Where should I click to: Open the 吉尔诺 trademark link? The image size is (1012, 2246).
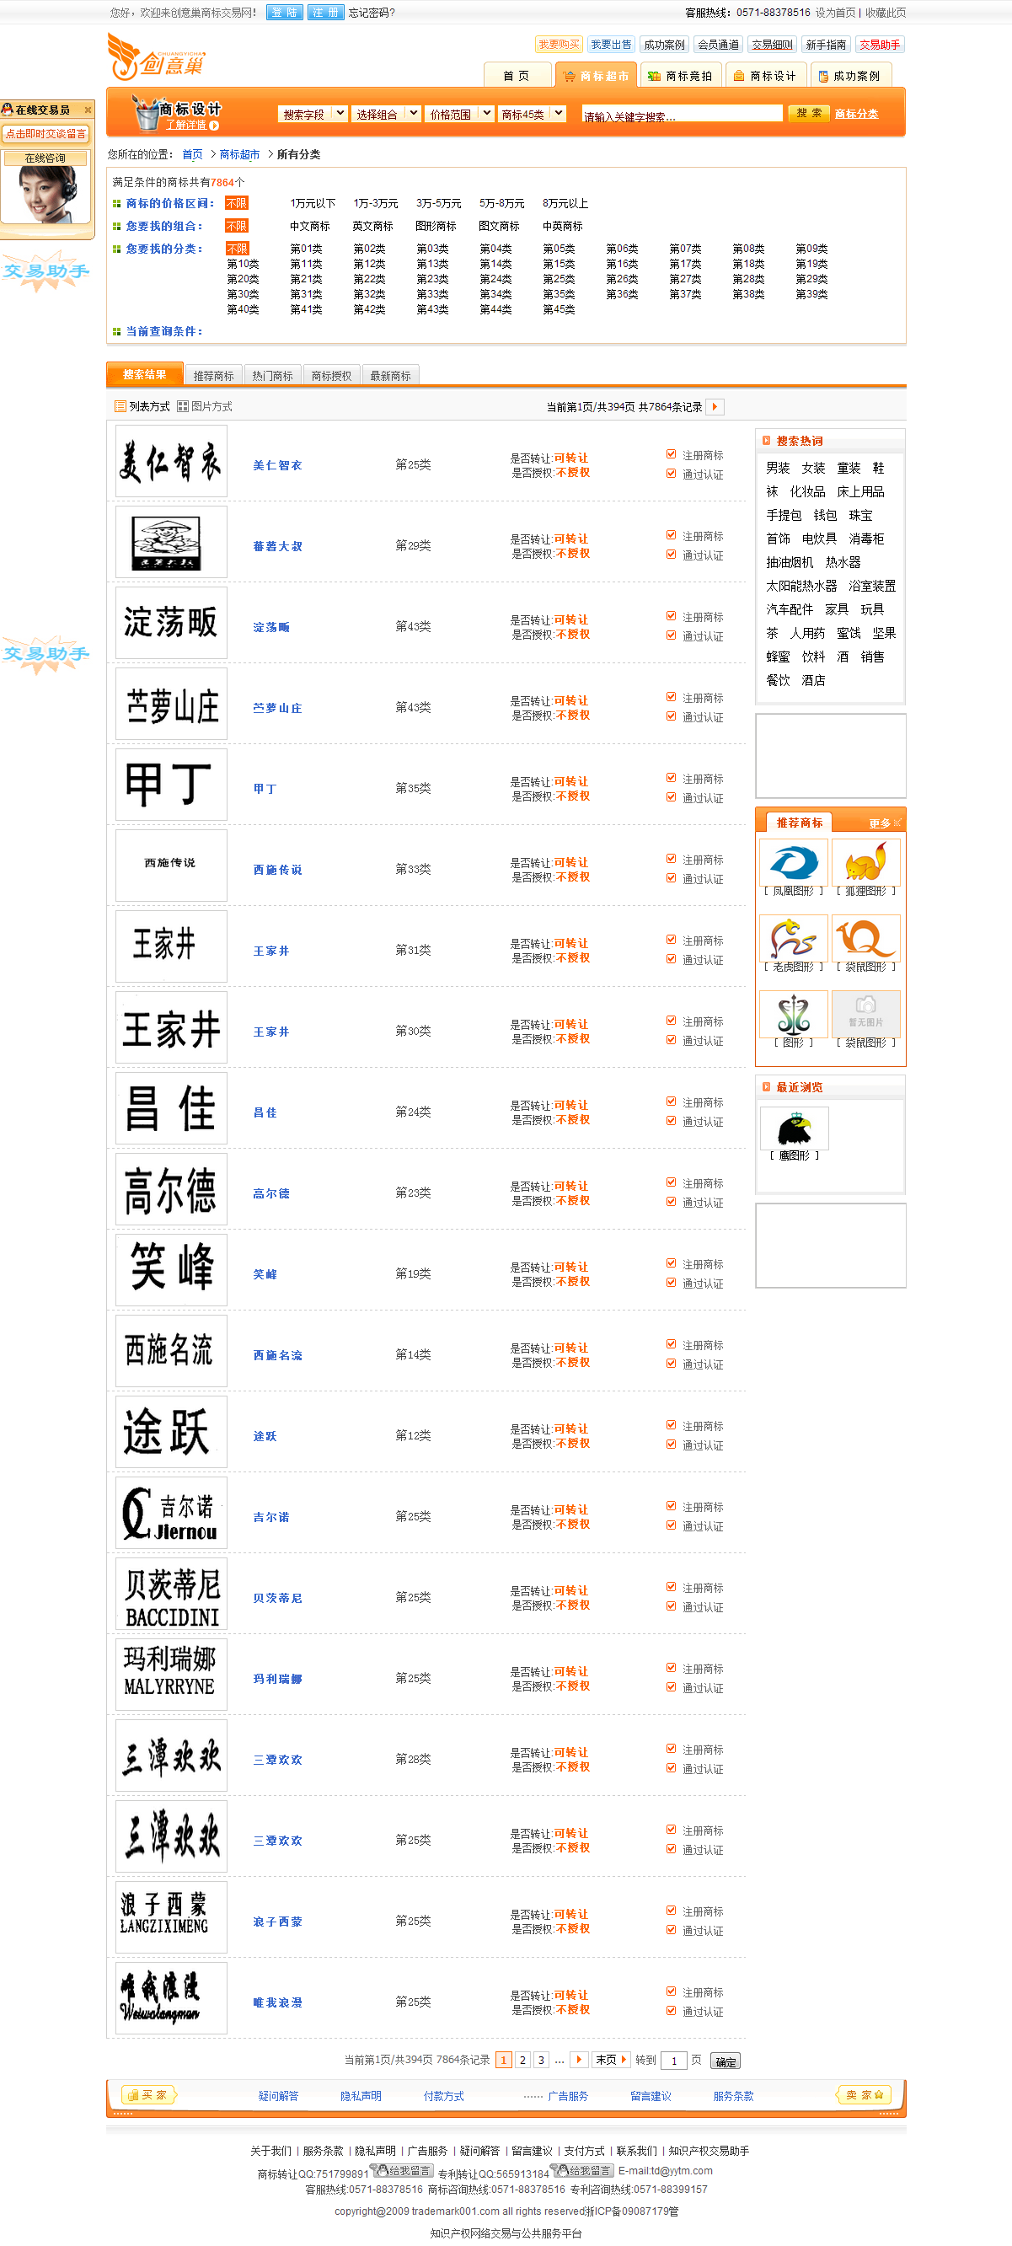click(271, 1517)
